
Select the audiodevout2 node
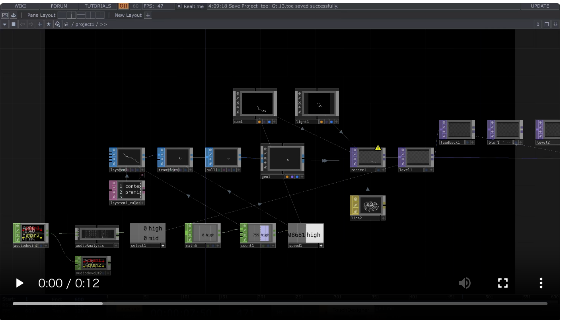pyautogui.click(x=93, y=265)
